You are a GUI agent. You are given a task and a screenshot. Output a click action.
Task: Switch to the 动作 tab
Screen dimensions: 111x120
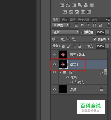[x=94, y=20]
